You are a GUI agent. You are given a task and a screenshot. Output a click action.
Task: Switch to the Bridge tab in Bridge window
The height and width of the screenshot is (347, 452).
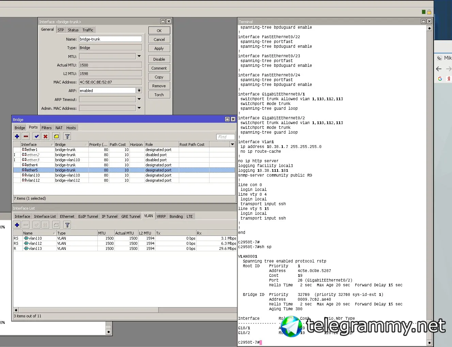tap(20, 128)
